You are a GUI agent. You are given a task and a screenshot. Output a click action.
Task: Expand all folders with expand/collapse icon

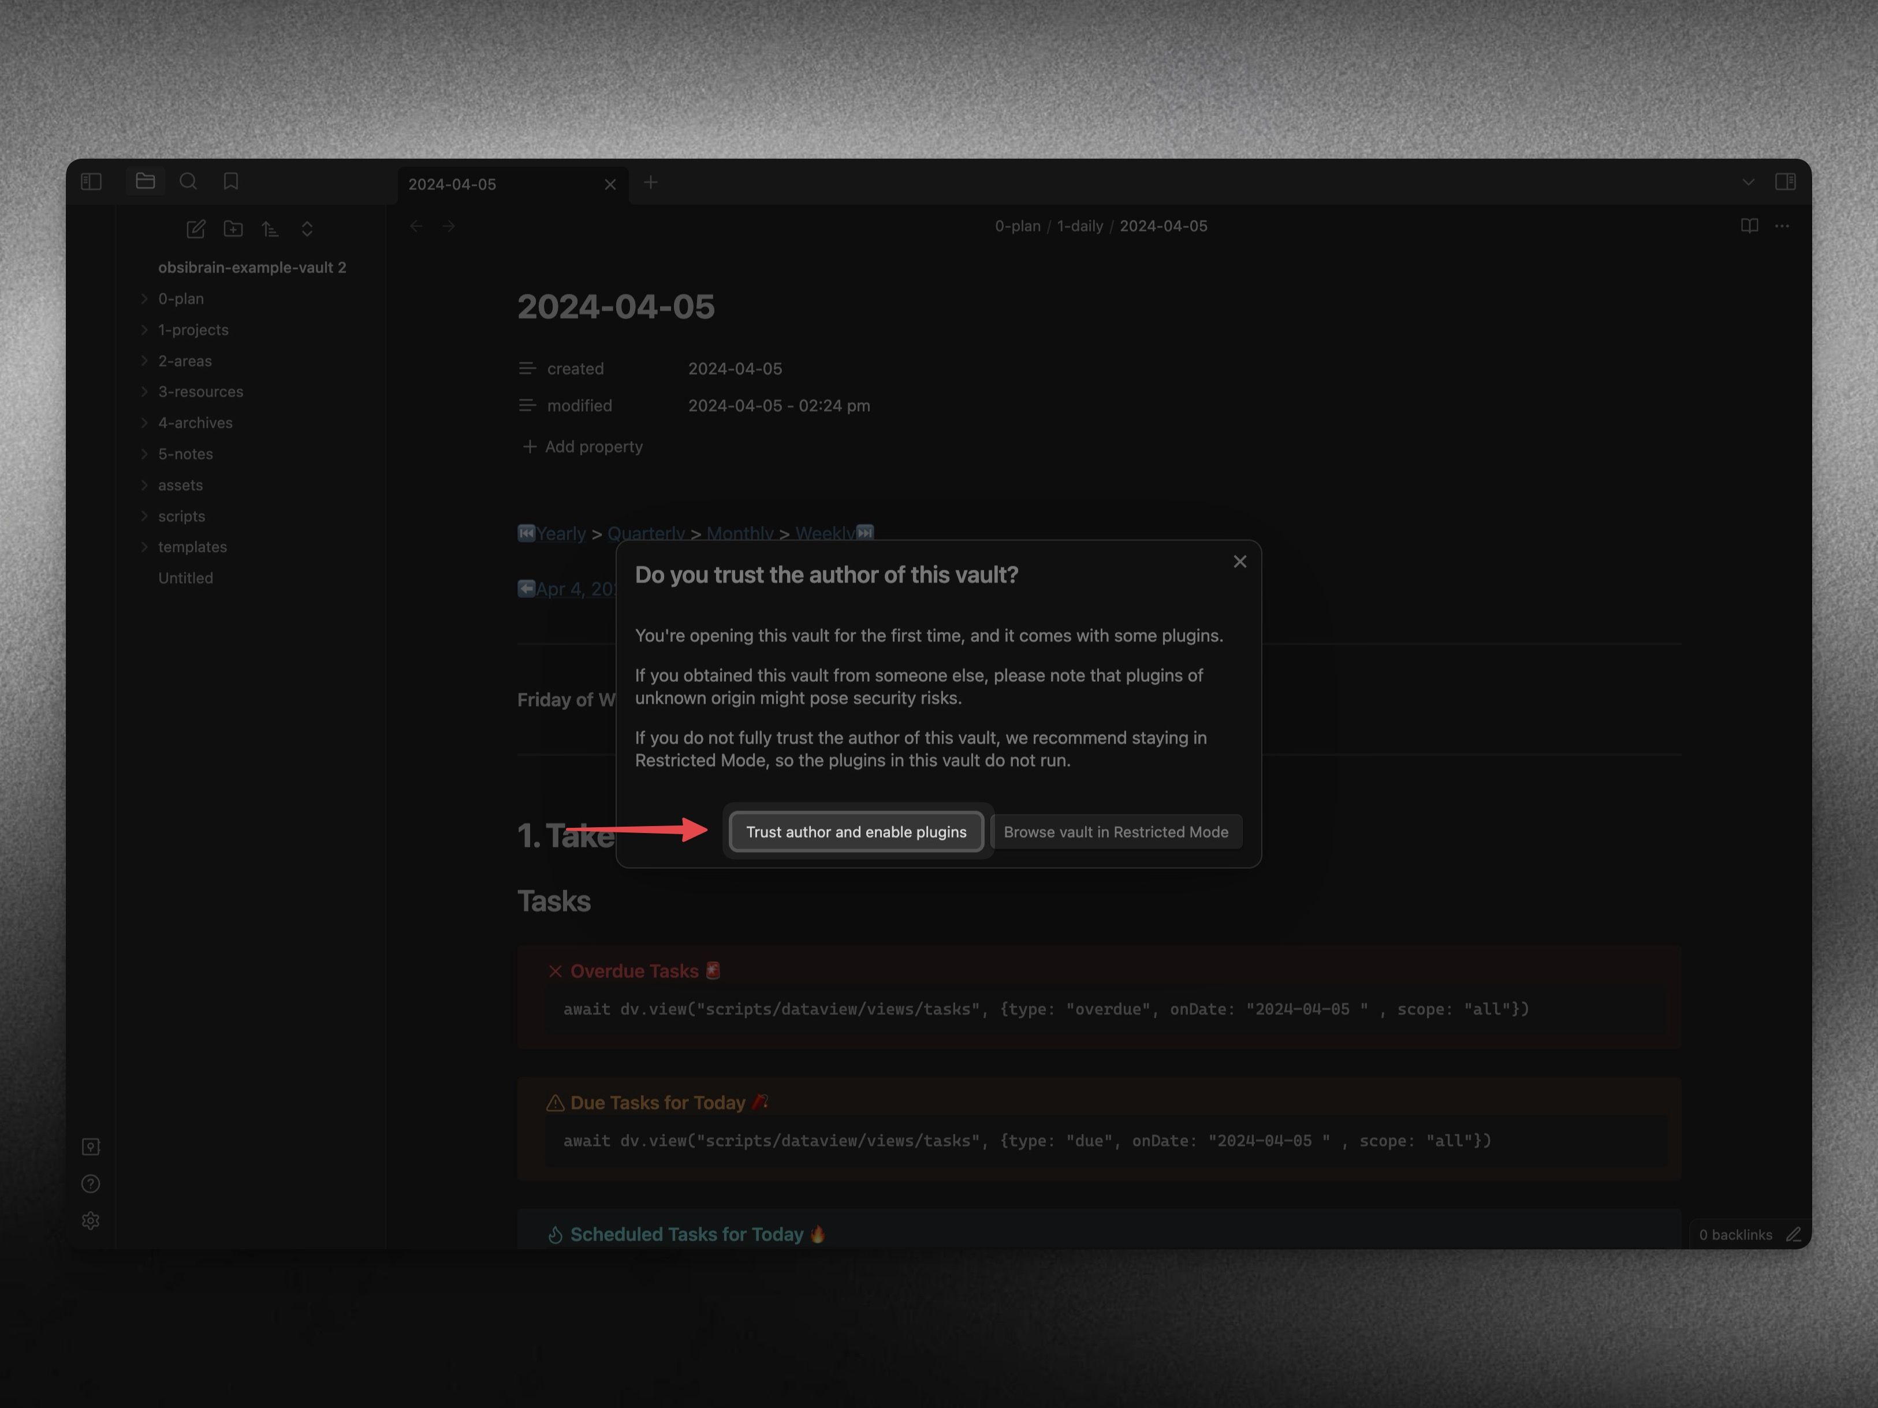(x=307, y=228)
